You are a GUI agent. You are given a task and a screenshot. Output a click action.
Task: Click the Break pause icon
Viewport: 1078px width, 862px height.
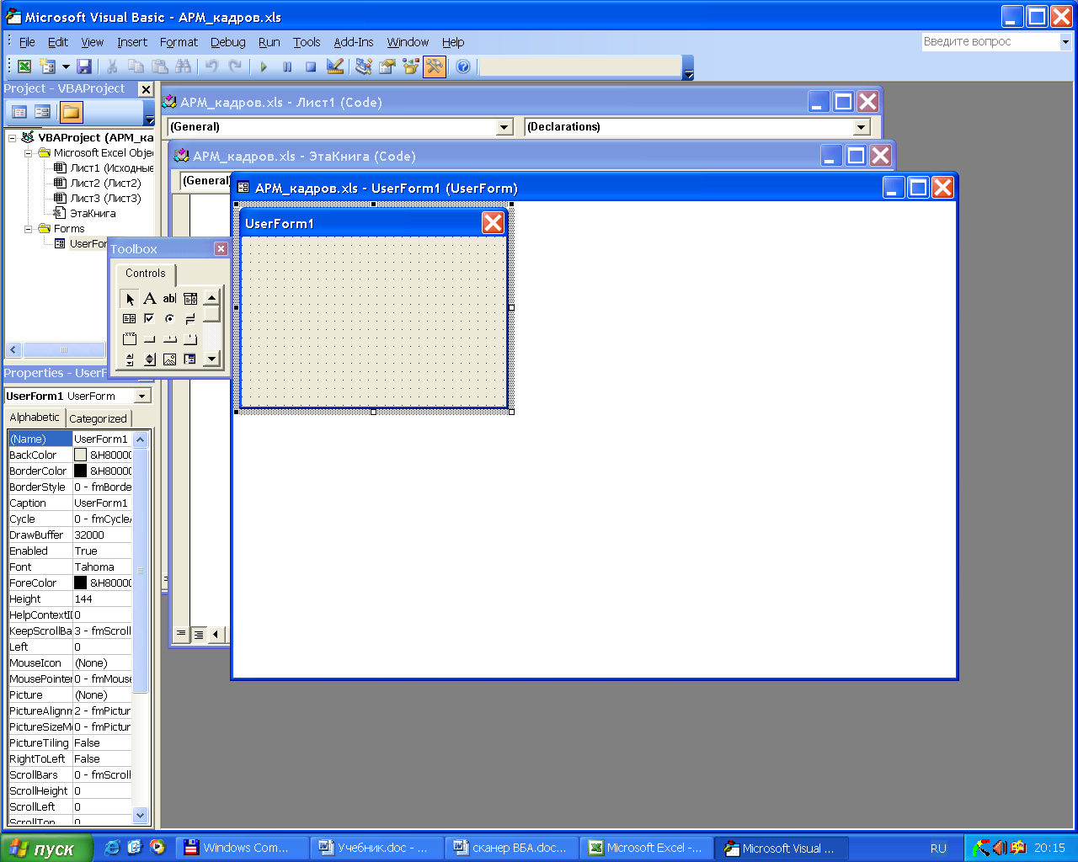[x=287, y=67]
